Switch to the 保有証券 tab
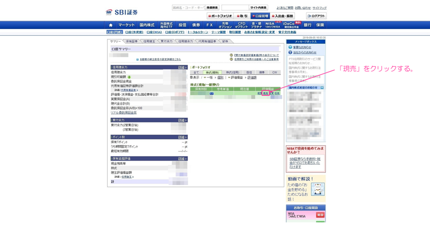430x226 pixels. pos(132,41)
